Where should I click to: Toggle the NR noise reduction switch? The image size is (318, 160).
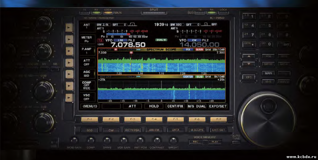pyautogui.click(x=44, y=69)
